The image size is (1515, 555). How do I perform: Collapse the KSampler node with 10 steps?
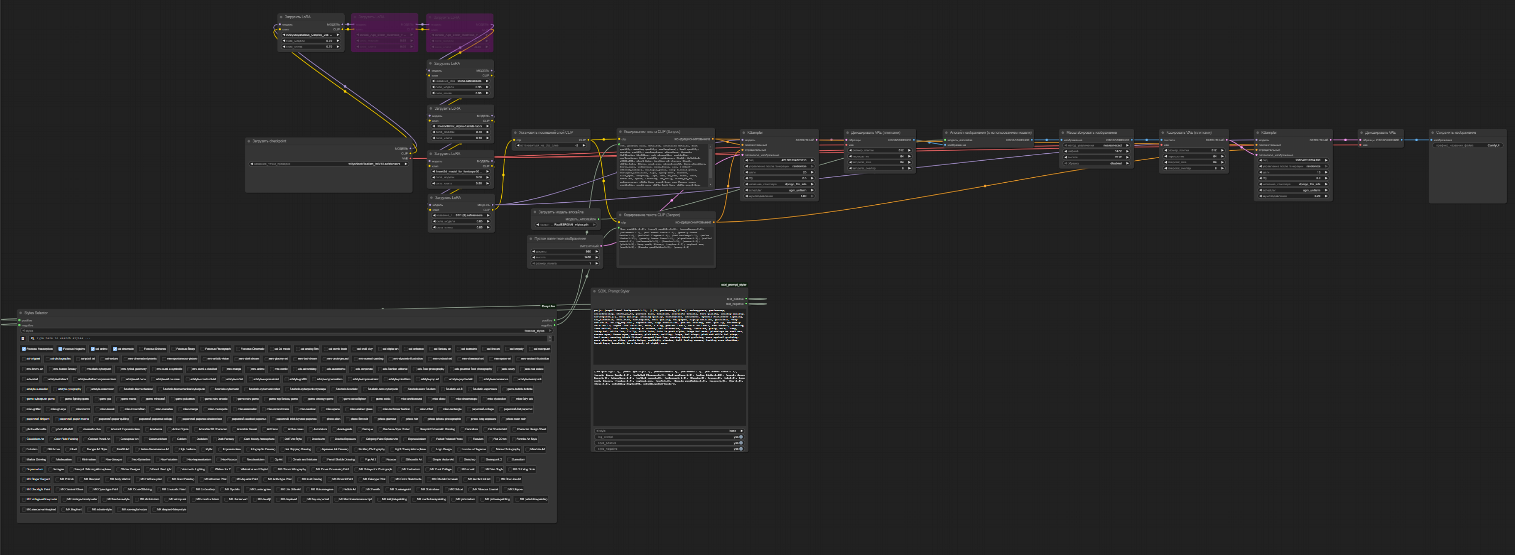click(x=1258, y=133)
